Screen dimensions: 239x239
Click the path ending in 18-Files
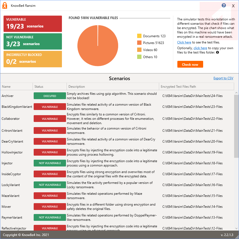tap(192, 163)
